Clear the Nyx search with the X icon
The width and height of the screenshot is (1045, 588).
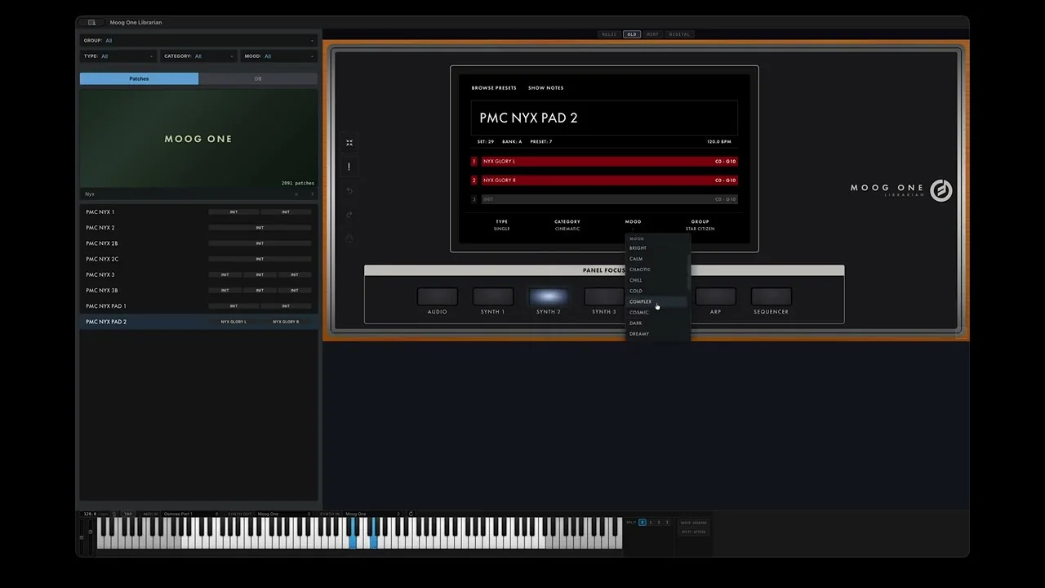[x=296, y=194]
